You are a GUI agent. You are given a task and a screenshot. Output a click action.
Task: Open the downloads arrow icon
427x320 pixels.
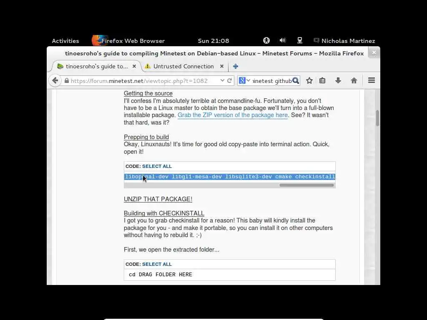tap(338, 80)
